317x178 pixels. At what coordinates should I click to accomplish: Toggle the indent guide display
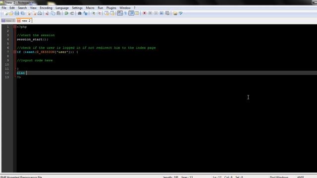click(x=131, y=13)
